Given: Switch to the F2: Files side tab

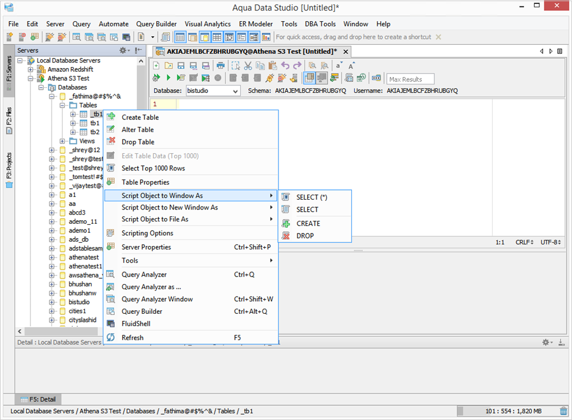Looking at the screenshot, I should coord(9,120).
